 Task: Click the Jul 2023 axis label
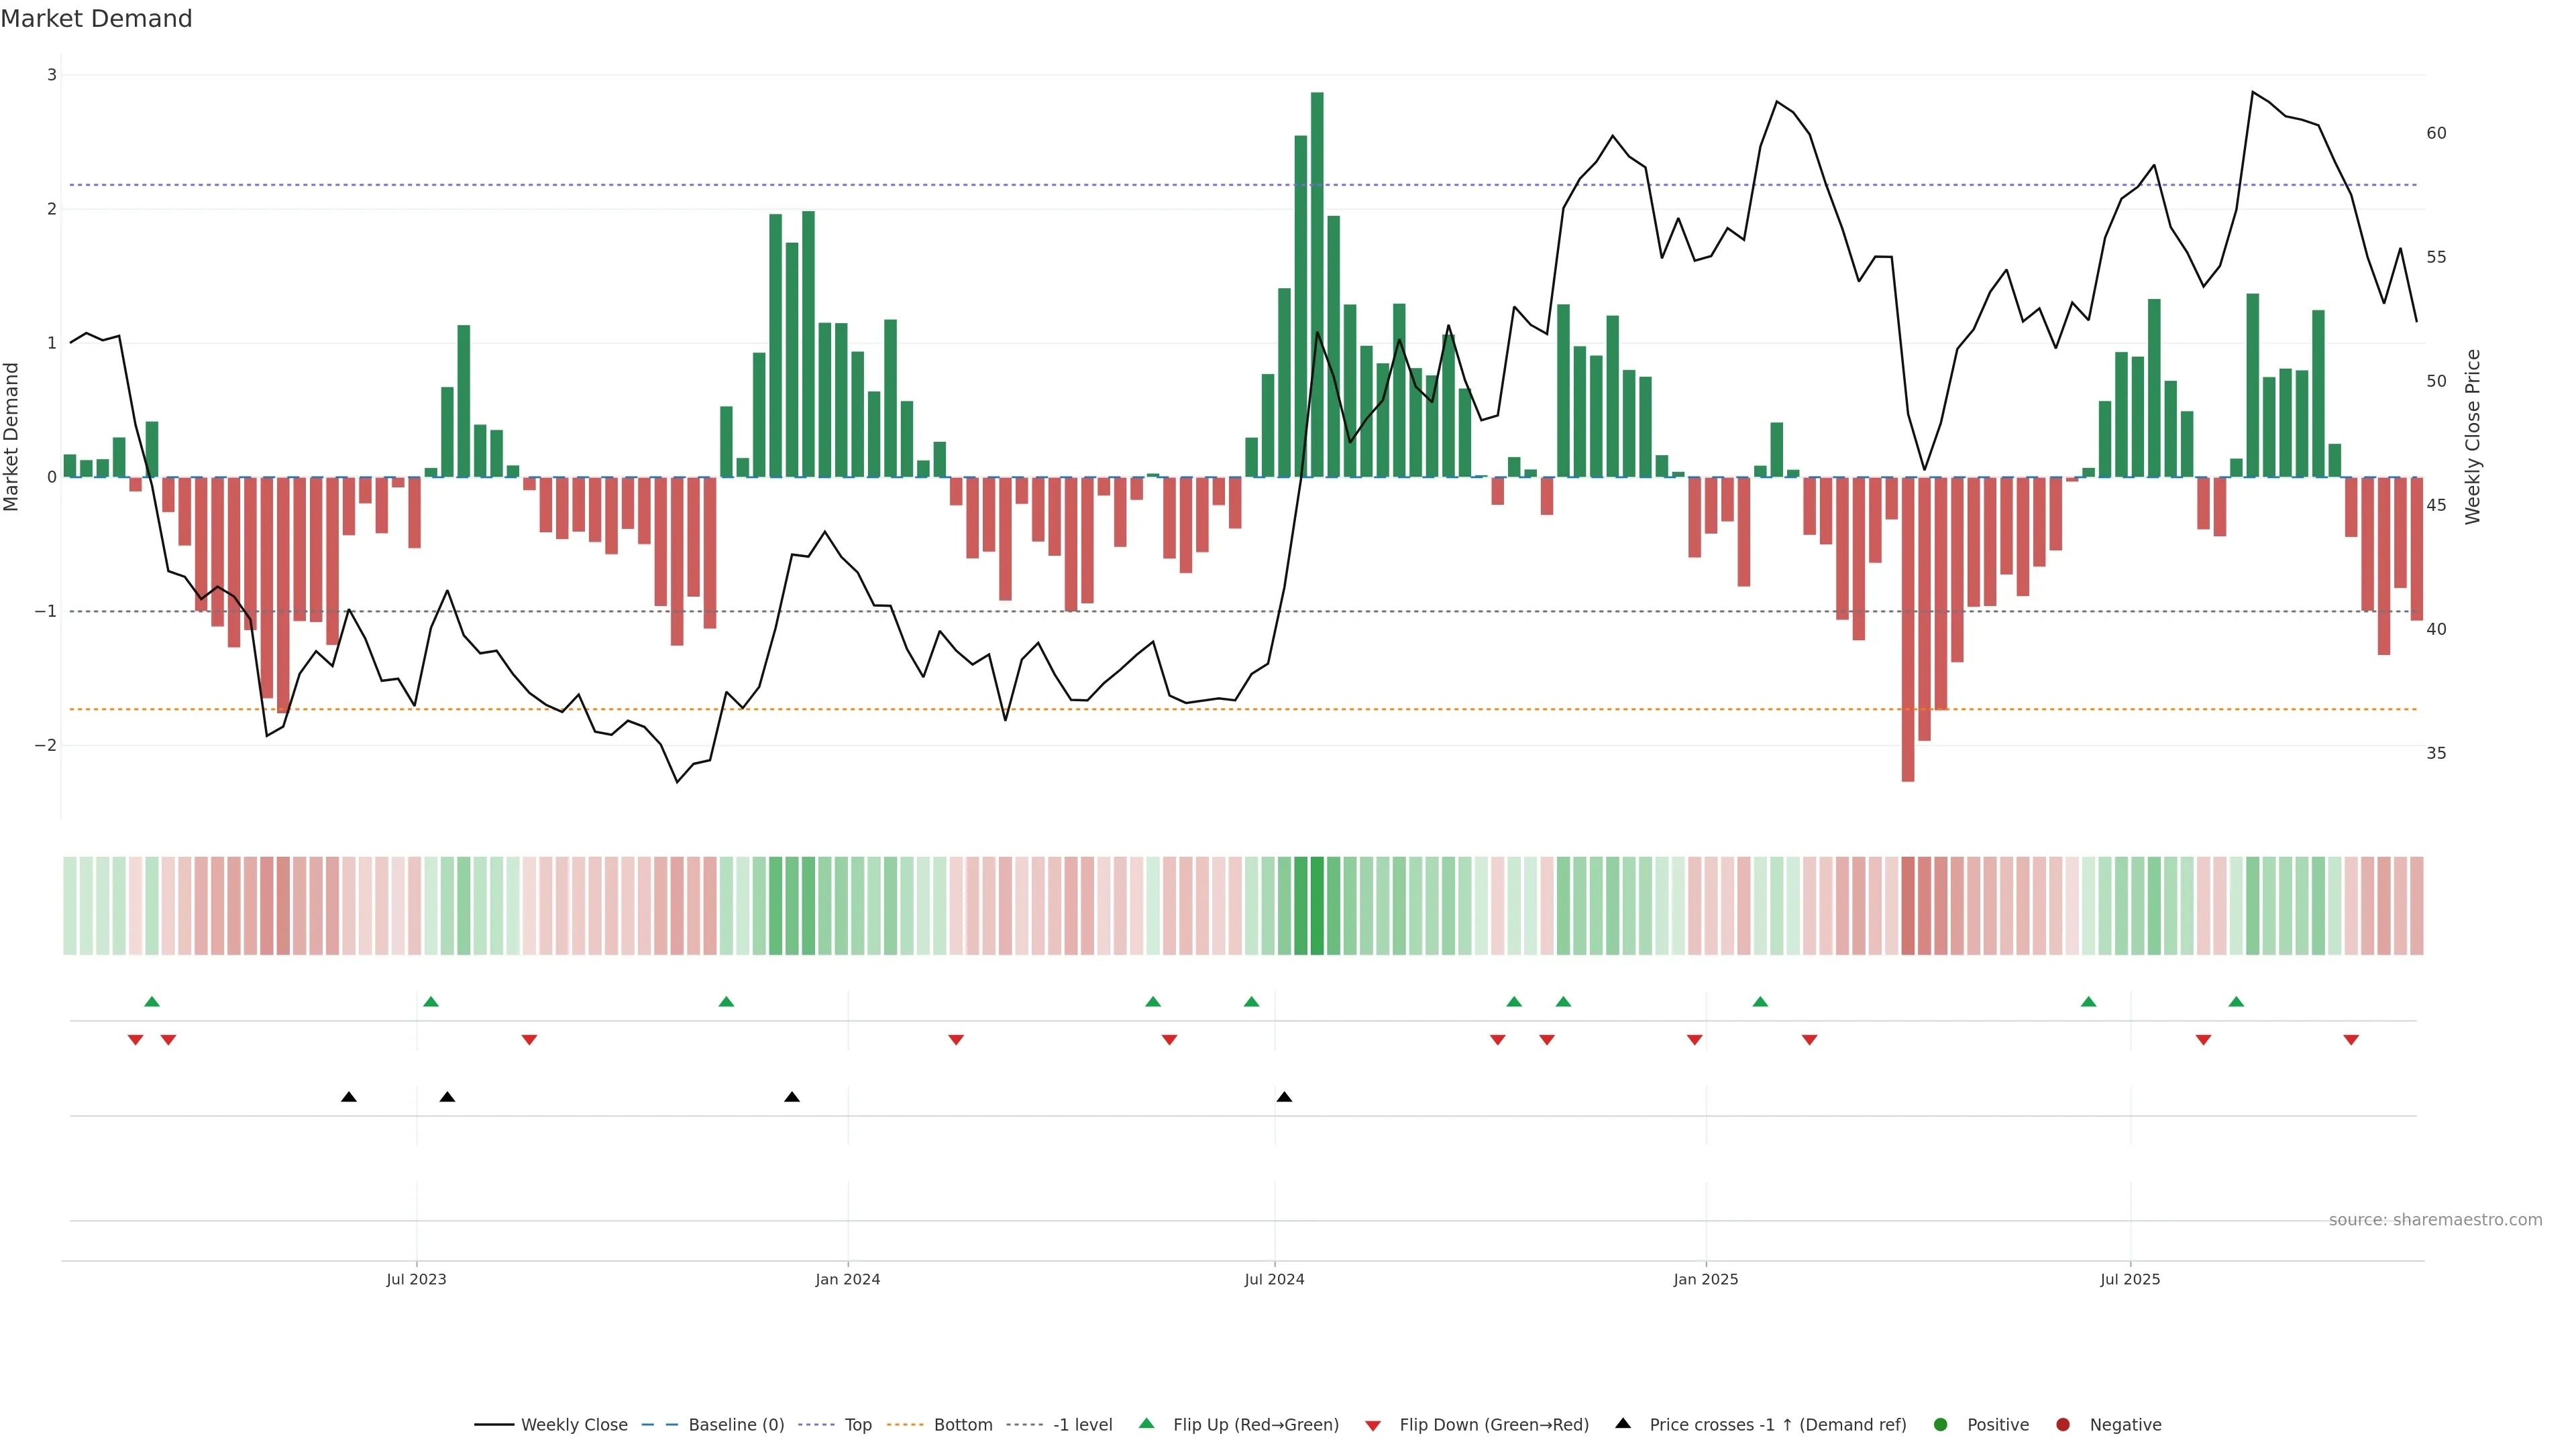click(416, 1279)
